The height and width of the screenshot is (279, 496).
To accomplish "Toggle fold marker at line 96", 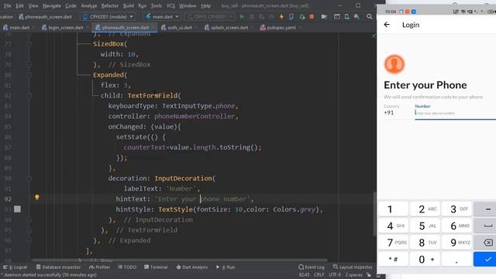I will [x=29, y=240].
